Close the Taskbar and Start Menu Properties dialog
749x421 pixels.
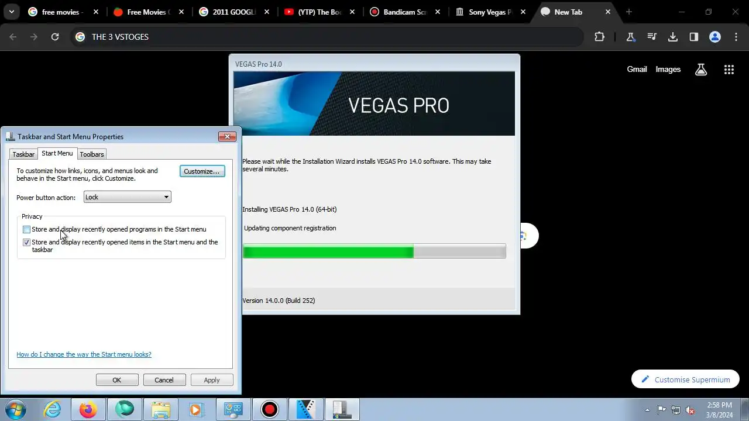tap(227, 137)
